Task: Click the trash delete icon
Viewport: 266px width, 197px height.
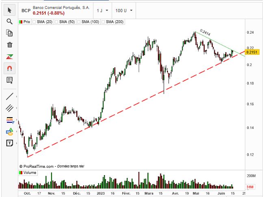Action: click(x=10, y=45)
